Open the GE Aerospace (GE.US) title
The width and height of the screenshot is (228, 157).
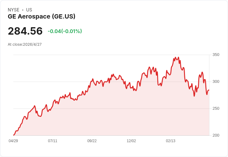pos(42,17)
